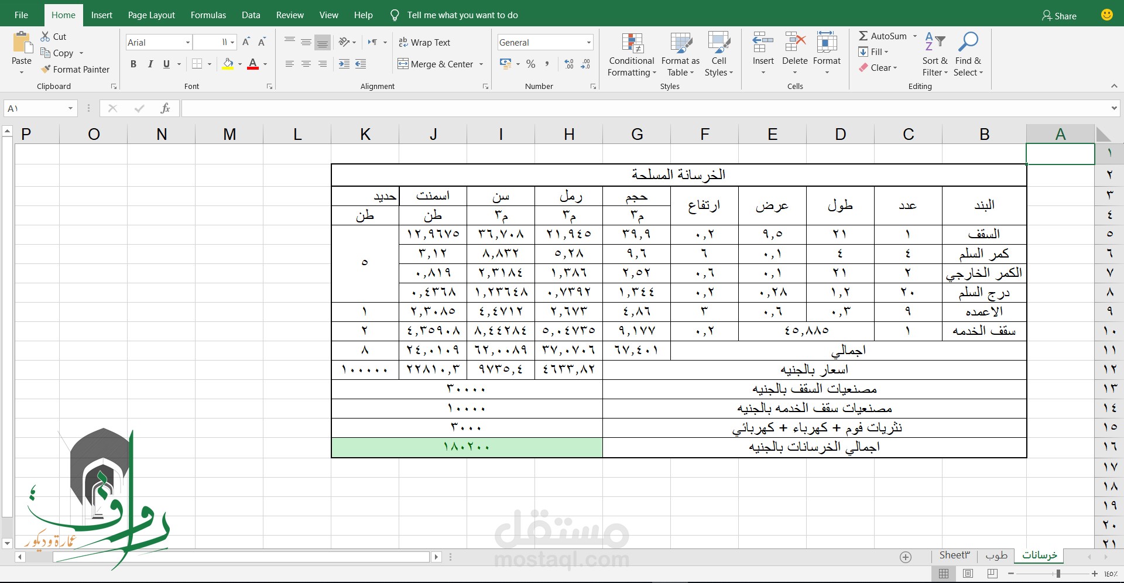1124x583 pixels.
Task: Click the Middle Align icon
Action: (x=306, y=42)
